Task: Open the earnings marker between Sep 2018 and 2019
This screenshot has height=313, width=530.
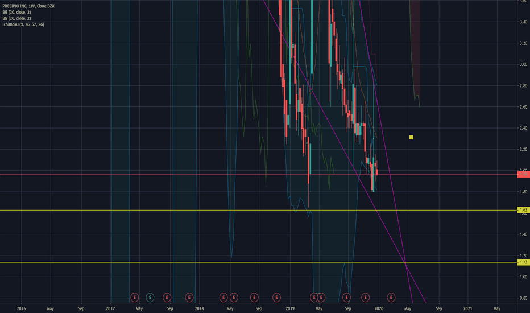Action: click(276, 298)
